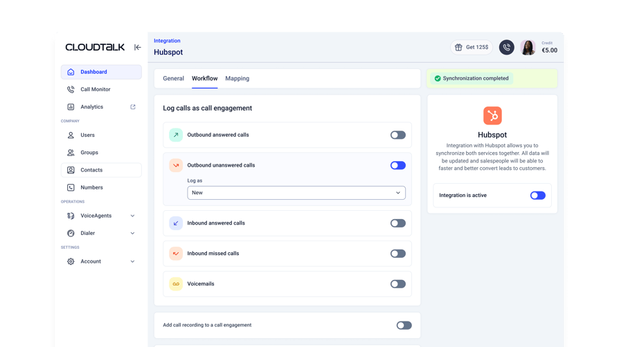Open the Log as dropdown showing New
Screen dimensions: 619x347
click(x=296, y=193)
